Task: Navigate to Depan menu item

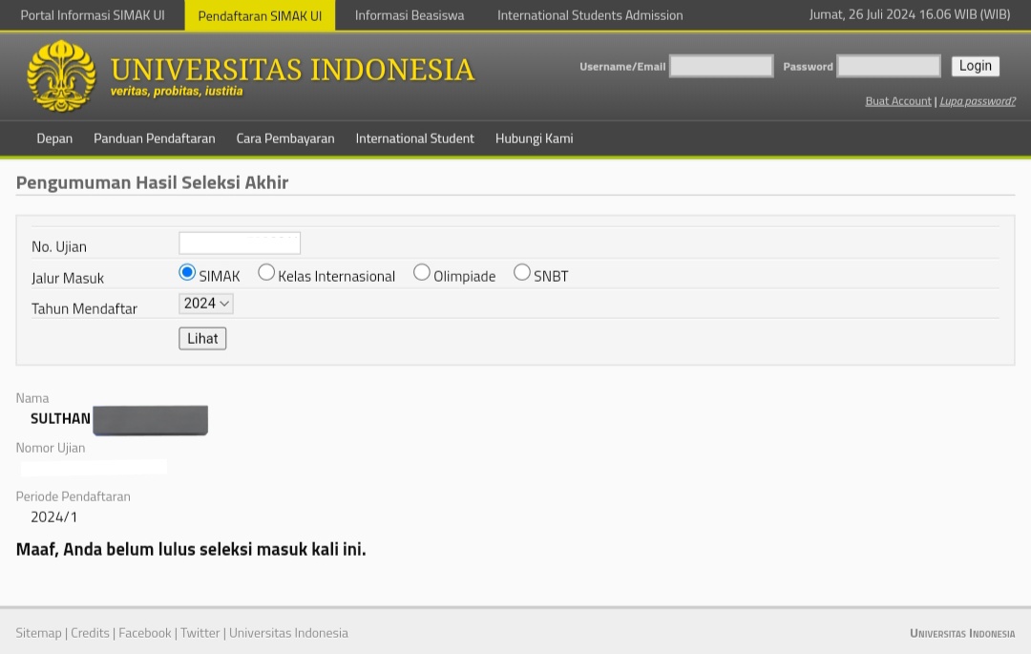Action: click(54, 138)
